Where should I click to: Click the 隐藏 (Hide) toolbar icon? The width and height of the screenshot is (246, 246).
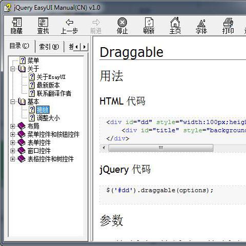click(x=16, y=26)
